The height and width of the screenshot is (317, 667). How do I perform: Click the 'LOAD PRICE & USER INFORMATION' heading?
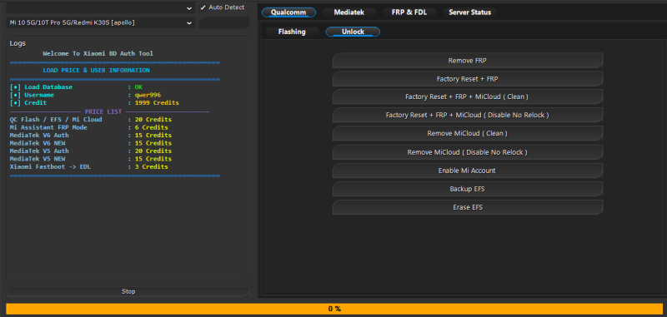(x=96, y=71)
